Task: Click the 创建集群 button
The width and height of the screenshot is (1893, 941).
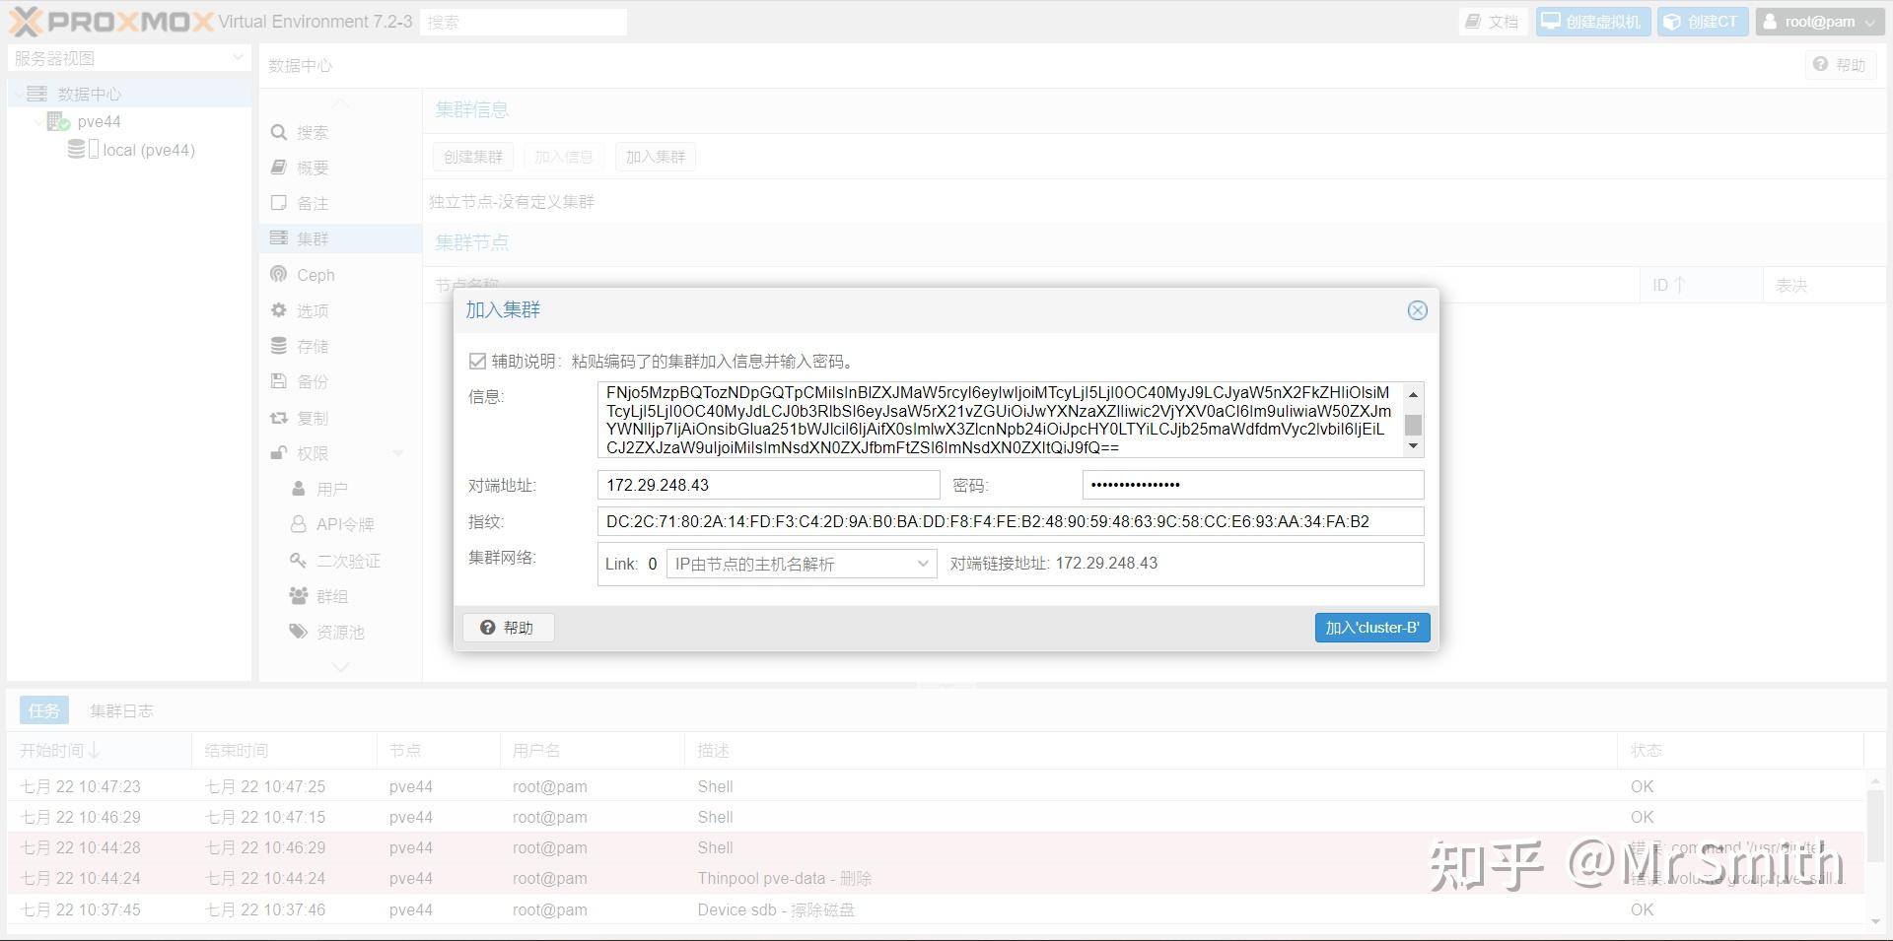Action: tap(472, 156)
